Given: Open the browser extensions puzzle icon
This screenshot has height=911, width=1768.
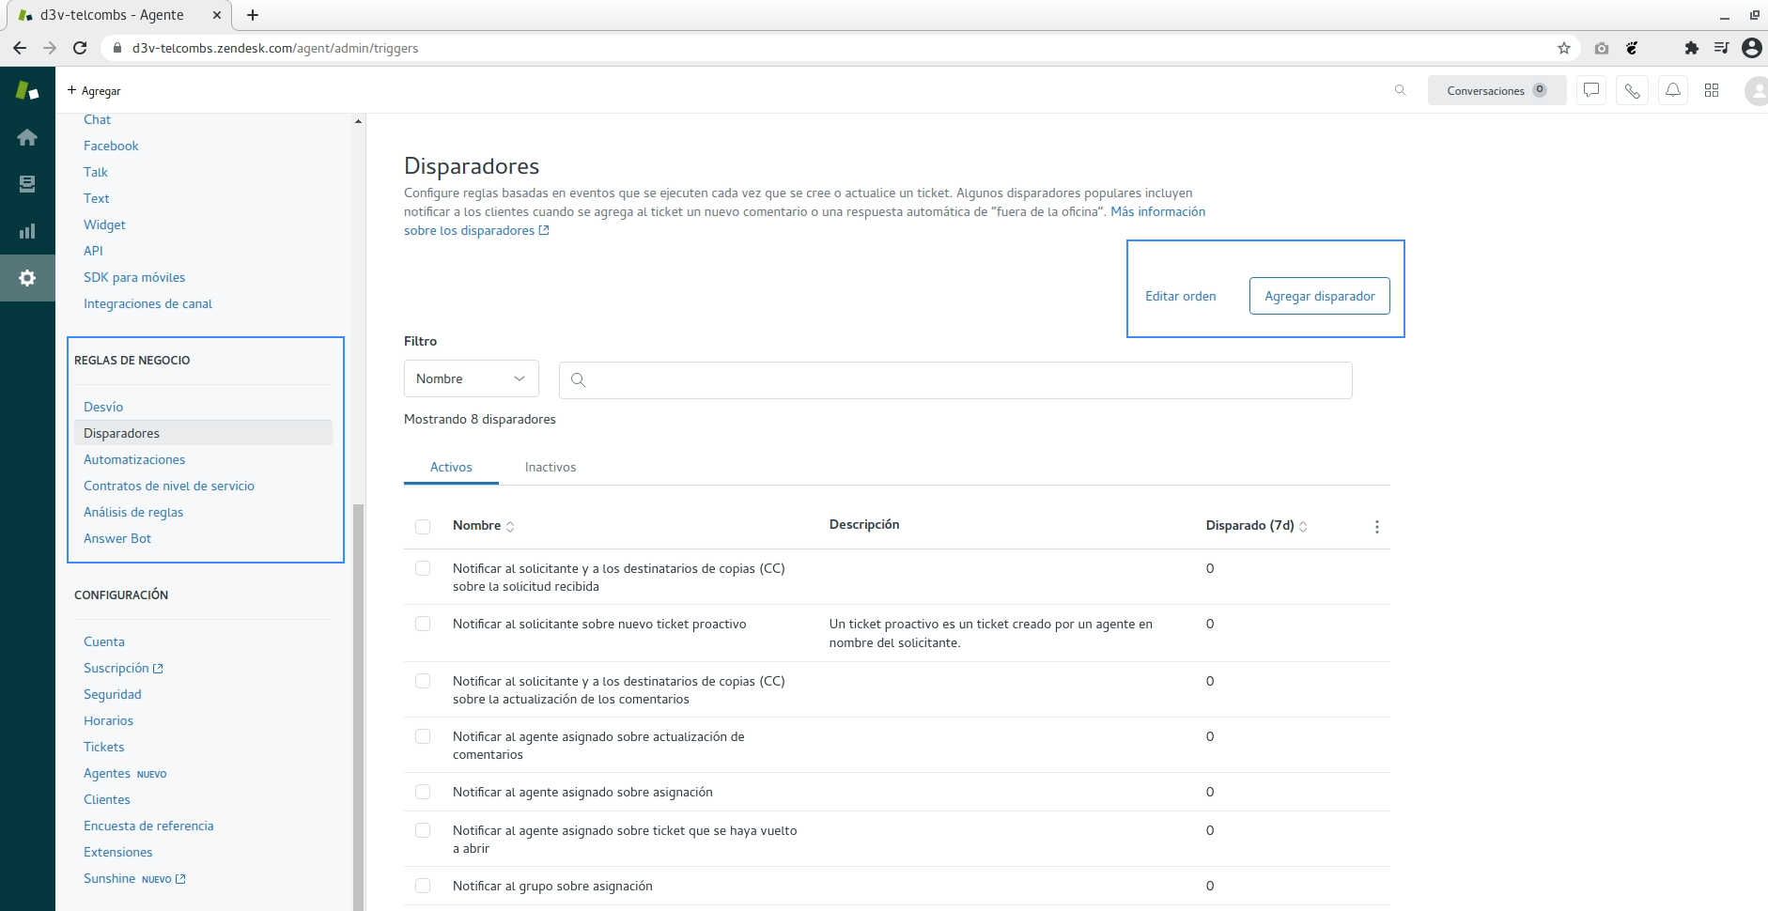Looking at the screenshot, I should [1692, 48].
